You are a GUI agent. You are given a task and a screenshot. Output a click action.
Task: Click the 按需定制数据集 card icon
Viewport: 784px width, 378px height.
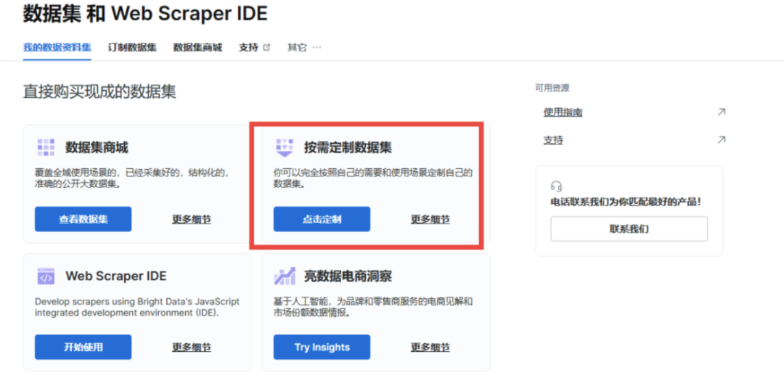[285, 148]
